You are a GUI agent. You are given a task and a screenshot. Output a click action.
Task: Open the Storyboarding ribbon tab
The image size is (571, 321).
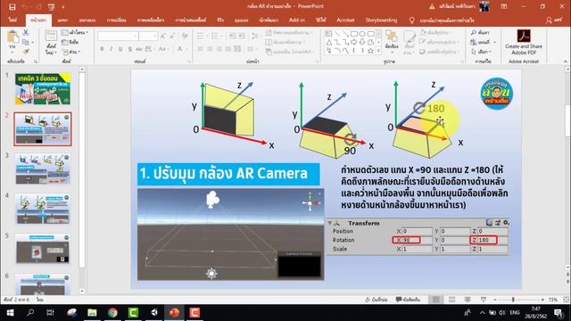[x=381, y=21]
